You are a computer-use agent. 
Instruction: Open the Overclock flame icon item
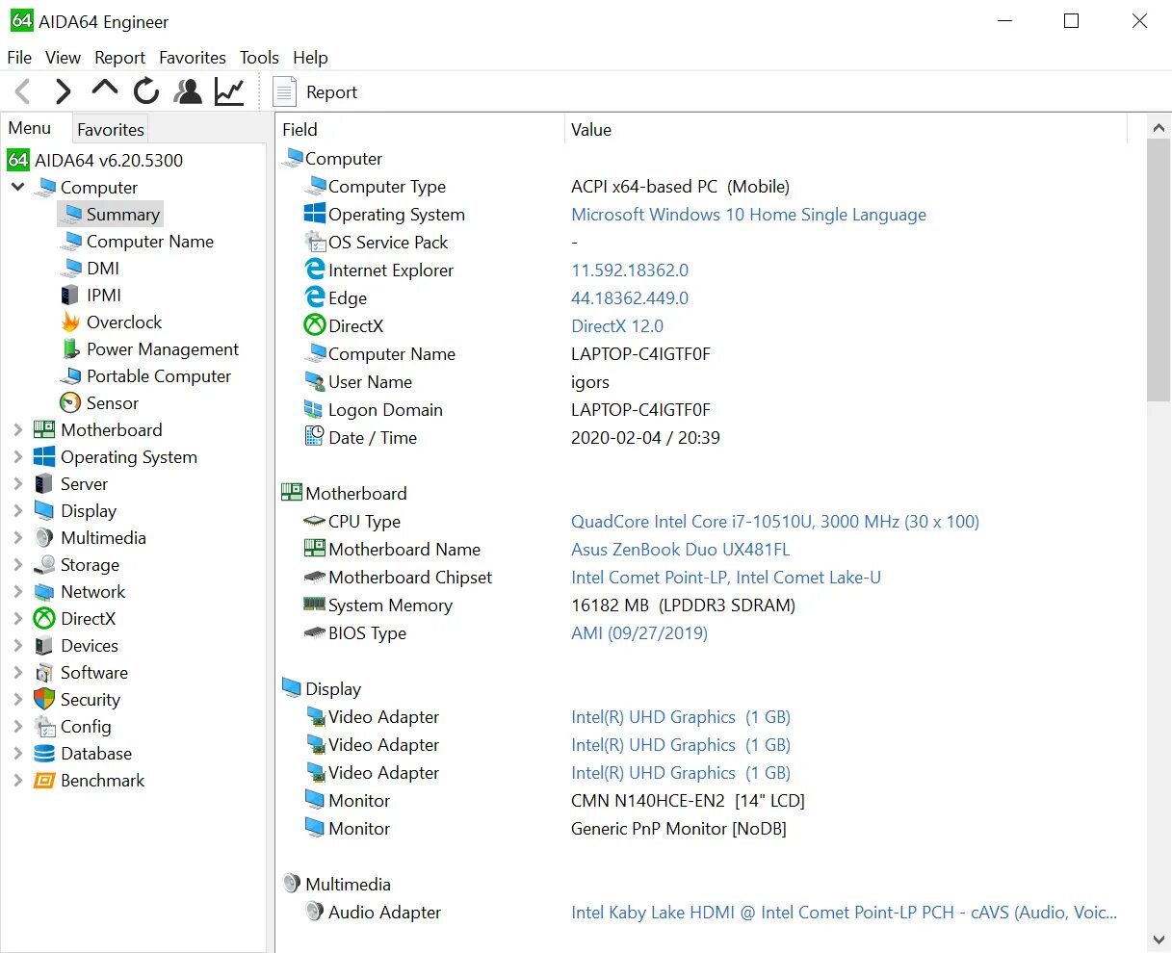click(123, 322)
